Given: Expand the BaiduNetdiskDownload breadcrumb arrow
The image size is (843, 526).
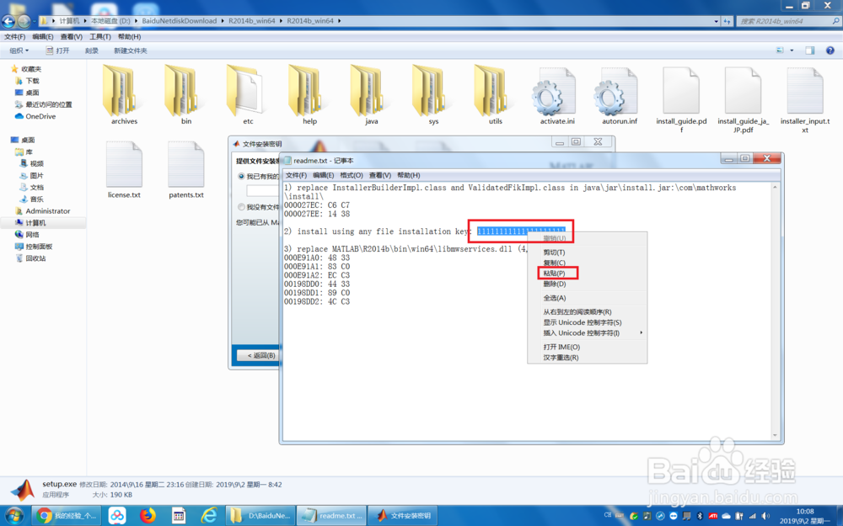Looking at the screenshot, I should click(222, 21).
